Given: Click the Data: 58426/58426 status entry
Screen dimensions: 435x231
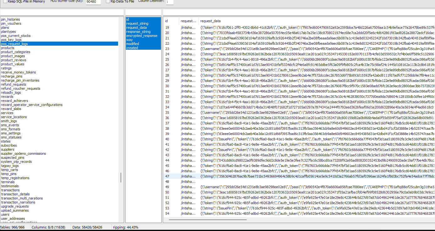Looking at the screenshot, I should (87, 227).
